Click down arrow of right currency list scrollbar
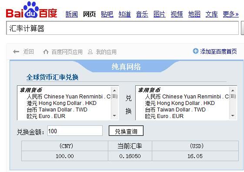This screenshot has width=244, height=172. pos(233,116)
